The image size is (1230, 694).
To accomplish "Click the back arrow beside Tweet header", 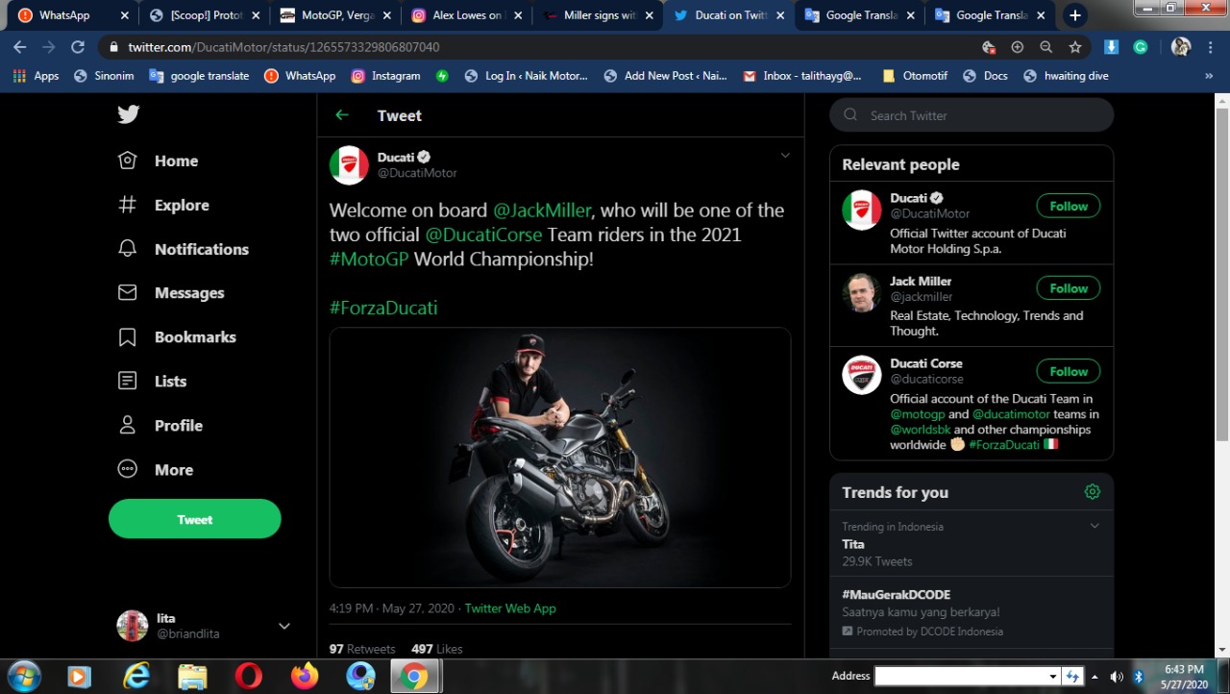I will click(342, 115).
